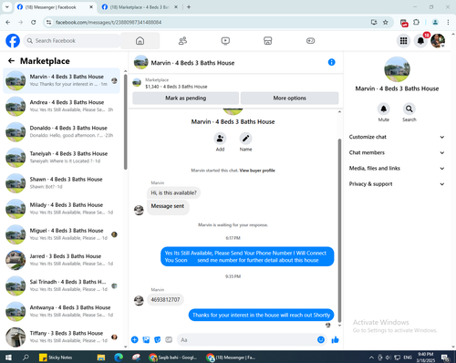
Task: Add people to the chat
Action: click(220, 139)
